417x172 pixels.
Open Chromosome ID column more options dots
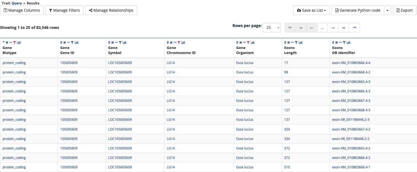[175, 42]
